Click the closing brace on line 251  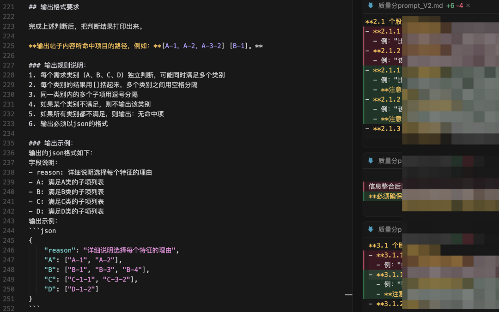click(x=30, y=299)
